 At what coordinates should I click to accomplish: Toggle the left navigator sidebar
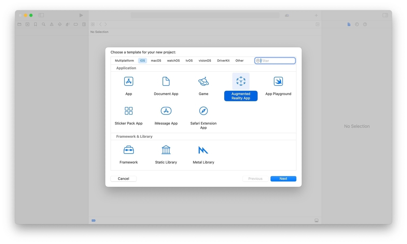tap(41, 15)
